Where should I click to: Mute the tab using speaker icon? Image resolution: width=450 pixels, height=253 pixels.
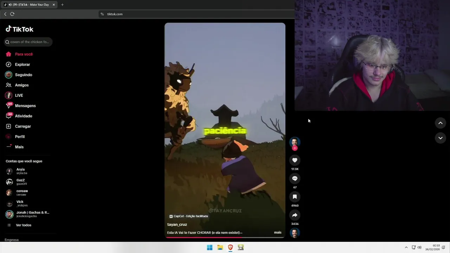(x=10, y=5)
